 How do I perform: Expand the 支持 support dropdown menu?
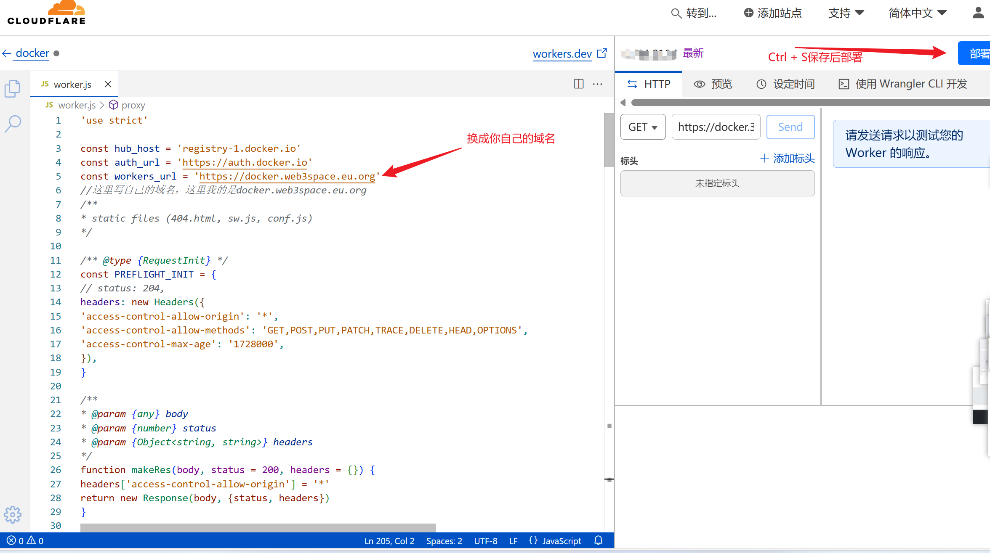846,13
